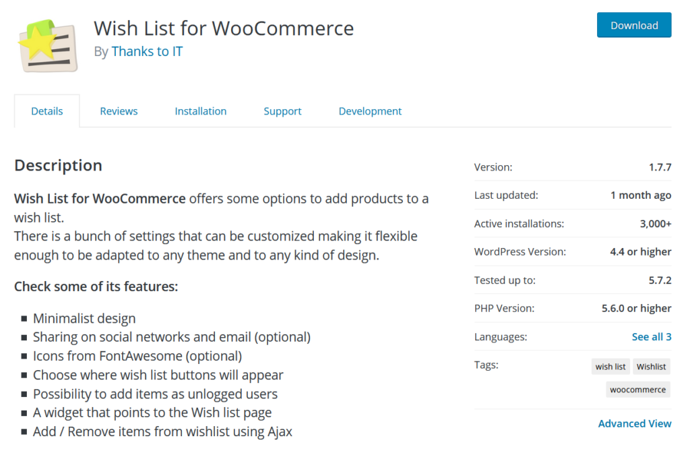Click 'Add / Remove items from wishlist using Ajax'

pyautogui.click(x=162, y=432)
